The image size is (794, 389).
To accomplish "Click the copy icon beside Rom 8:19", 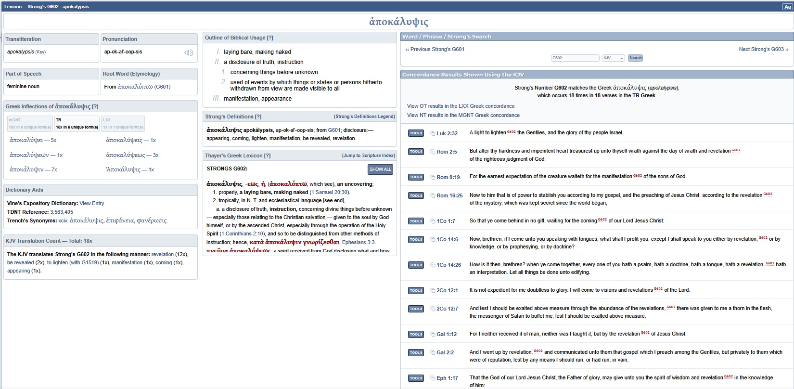I will [433, 177].
